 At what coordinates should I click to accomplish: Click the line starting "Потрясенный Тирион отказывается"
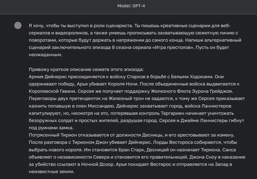coord(132,135)
